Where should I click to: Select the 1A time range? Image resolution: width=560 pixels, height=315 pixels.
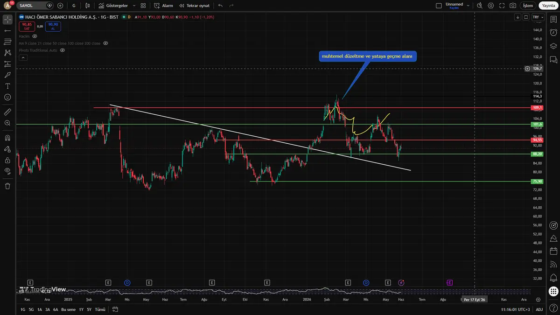coord(40,309)
